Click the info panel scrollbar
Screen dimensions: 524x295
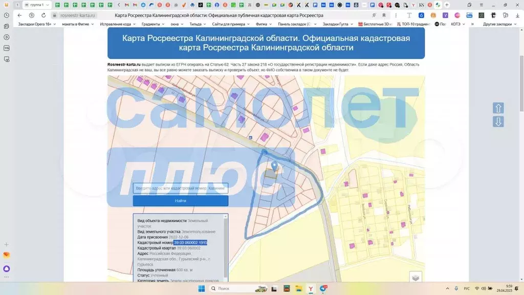[225, 247]
